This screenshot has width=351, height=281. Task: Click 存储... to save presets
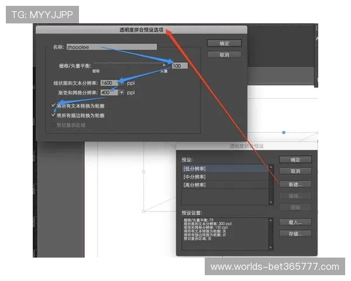(295, 234)
